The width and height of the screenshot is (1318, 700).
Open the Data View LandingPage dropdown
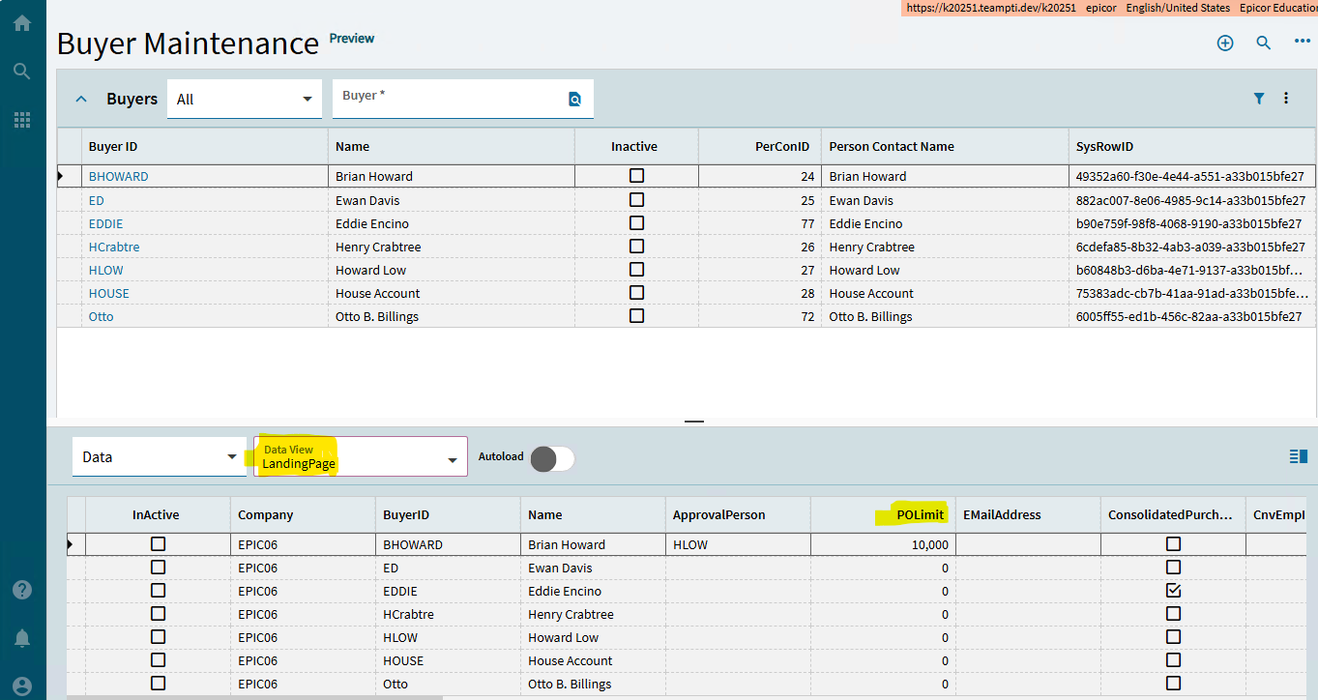pos(361,456)
